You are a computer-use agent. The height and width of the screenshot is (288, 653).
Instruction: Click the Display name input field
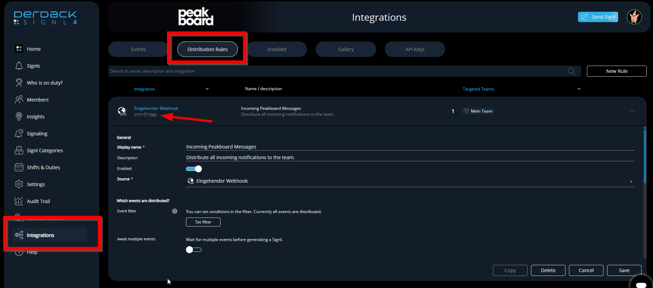pos(410,147)
